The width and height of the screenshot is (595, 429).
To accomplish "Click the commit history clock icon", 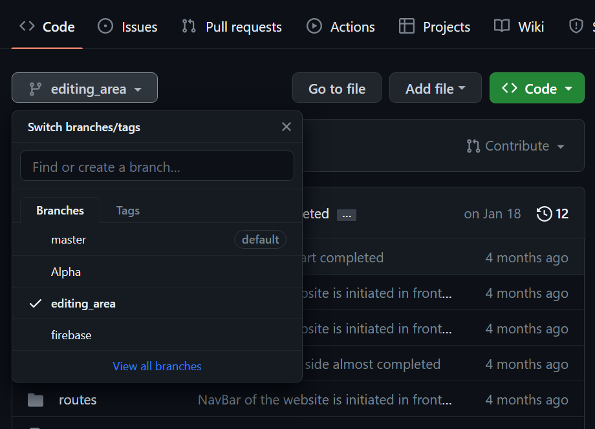I will 545,214.
